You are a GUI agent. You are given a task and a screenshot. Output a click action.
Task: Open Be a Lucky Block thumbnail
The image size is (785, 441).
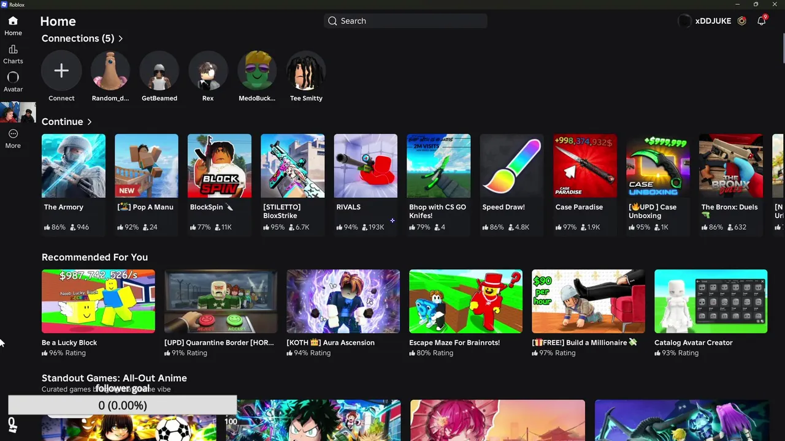click(98, 301)
